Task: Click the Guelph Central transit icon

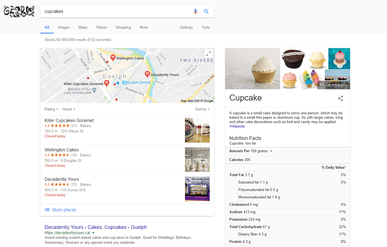Action: pyautogui.click(x=124, y=82)
